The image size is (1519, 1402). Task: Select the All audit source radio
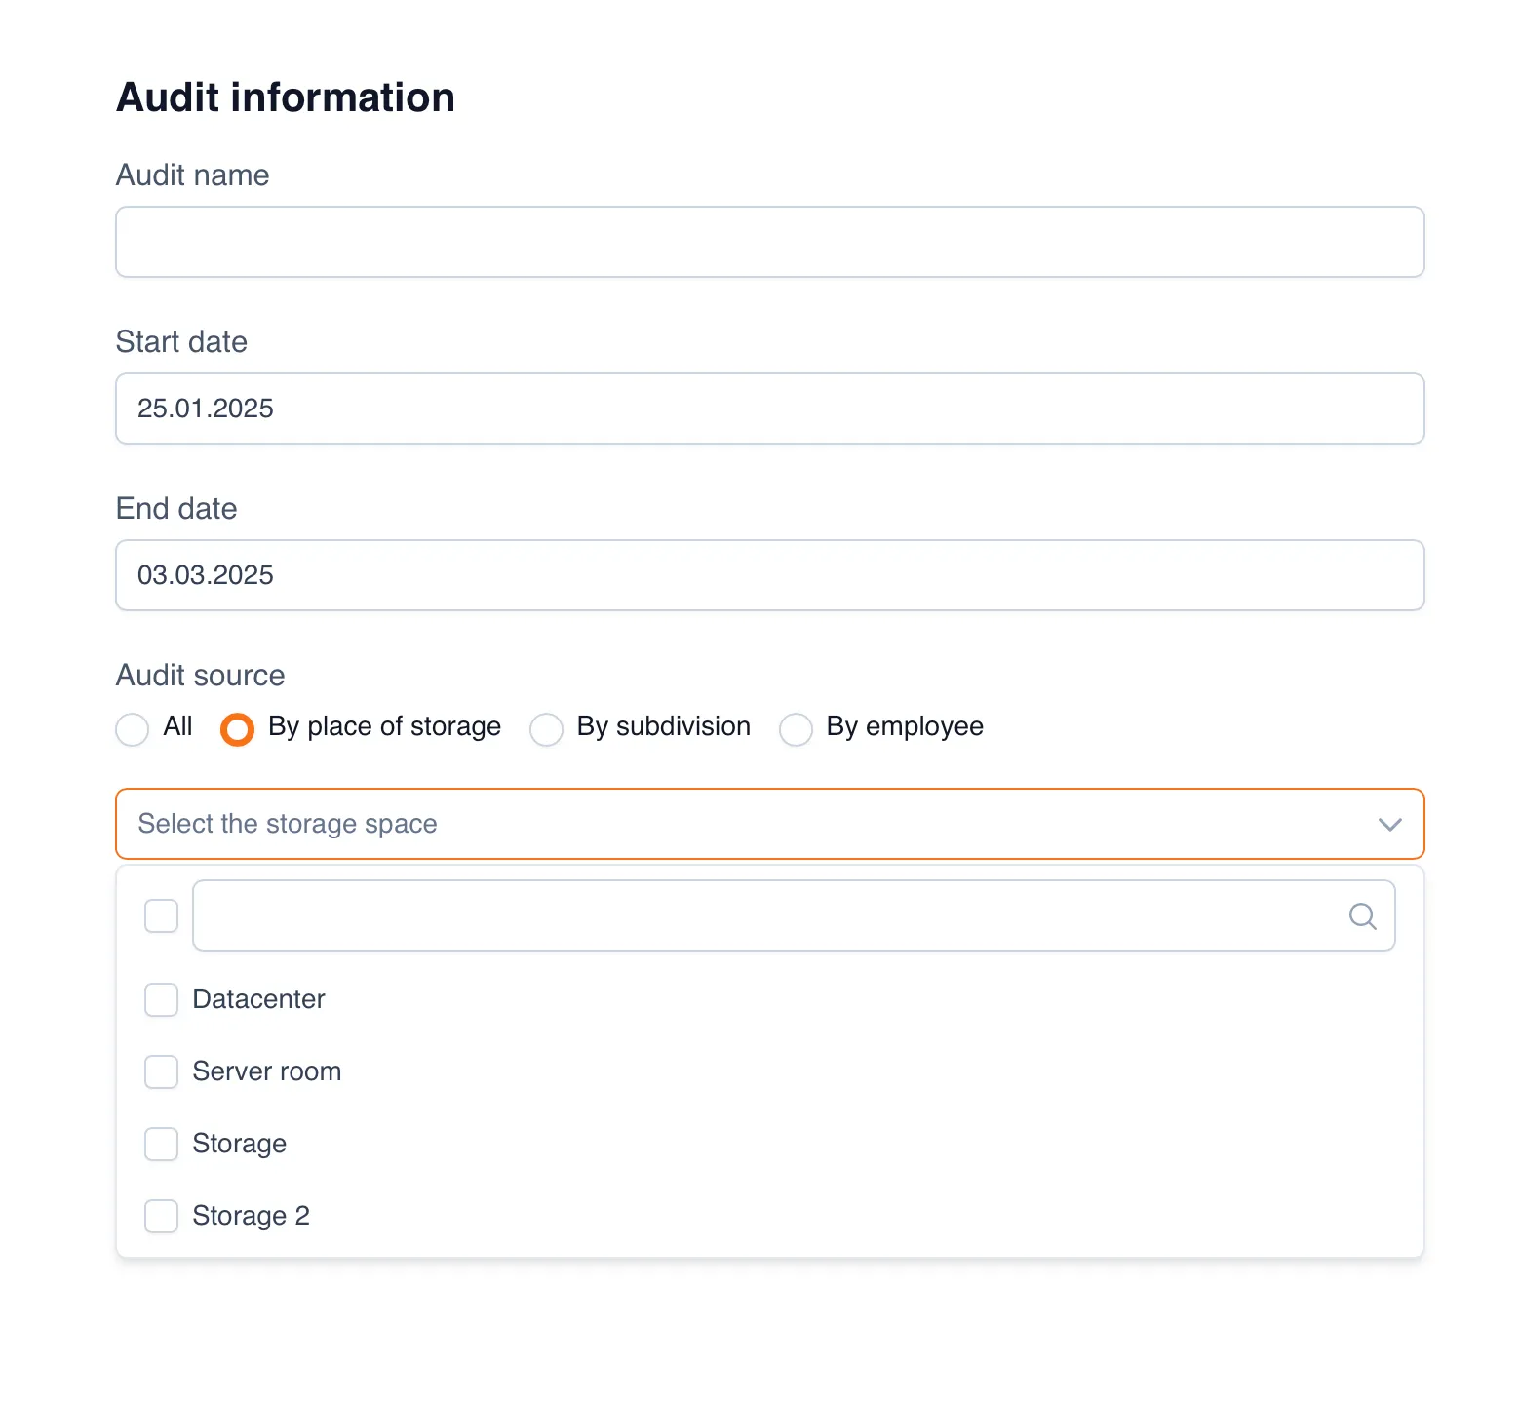point(133,729)
